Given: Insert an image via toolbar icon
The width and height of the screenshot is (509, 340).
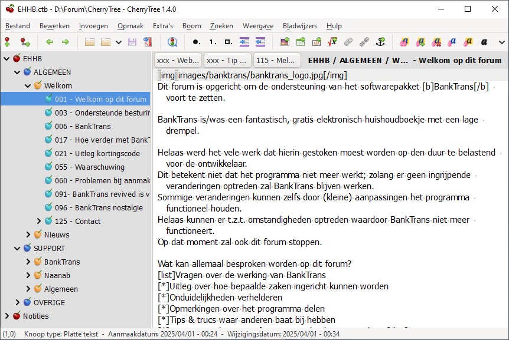Looking at the screenshot, I should click(x=285, y=42).
